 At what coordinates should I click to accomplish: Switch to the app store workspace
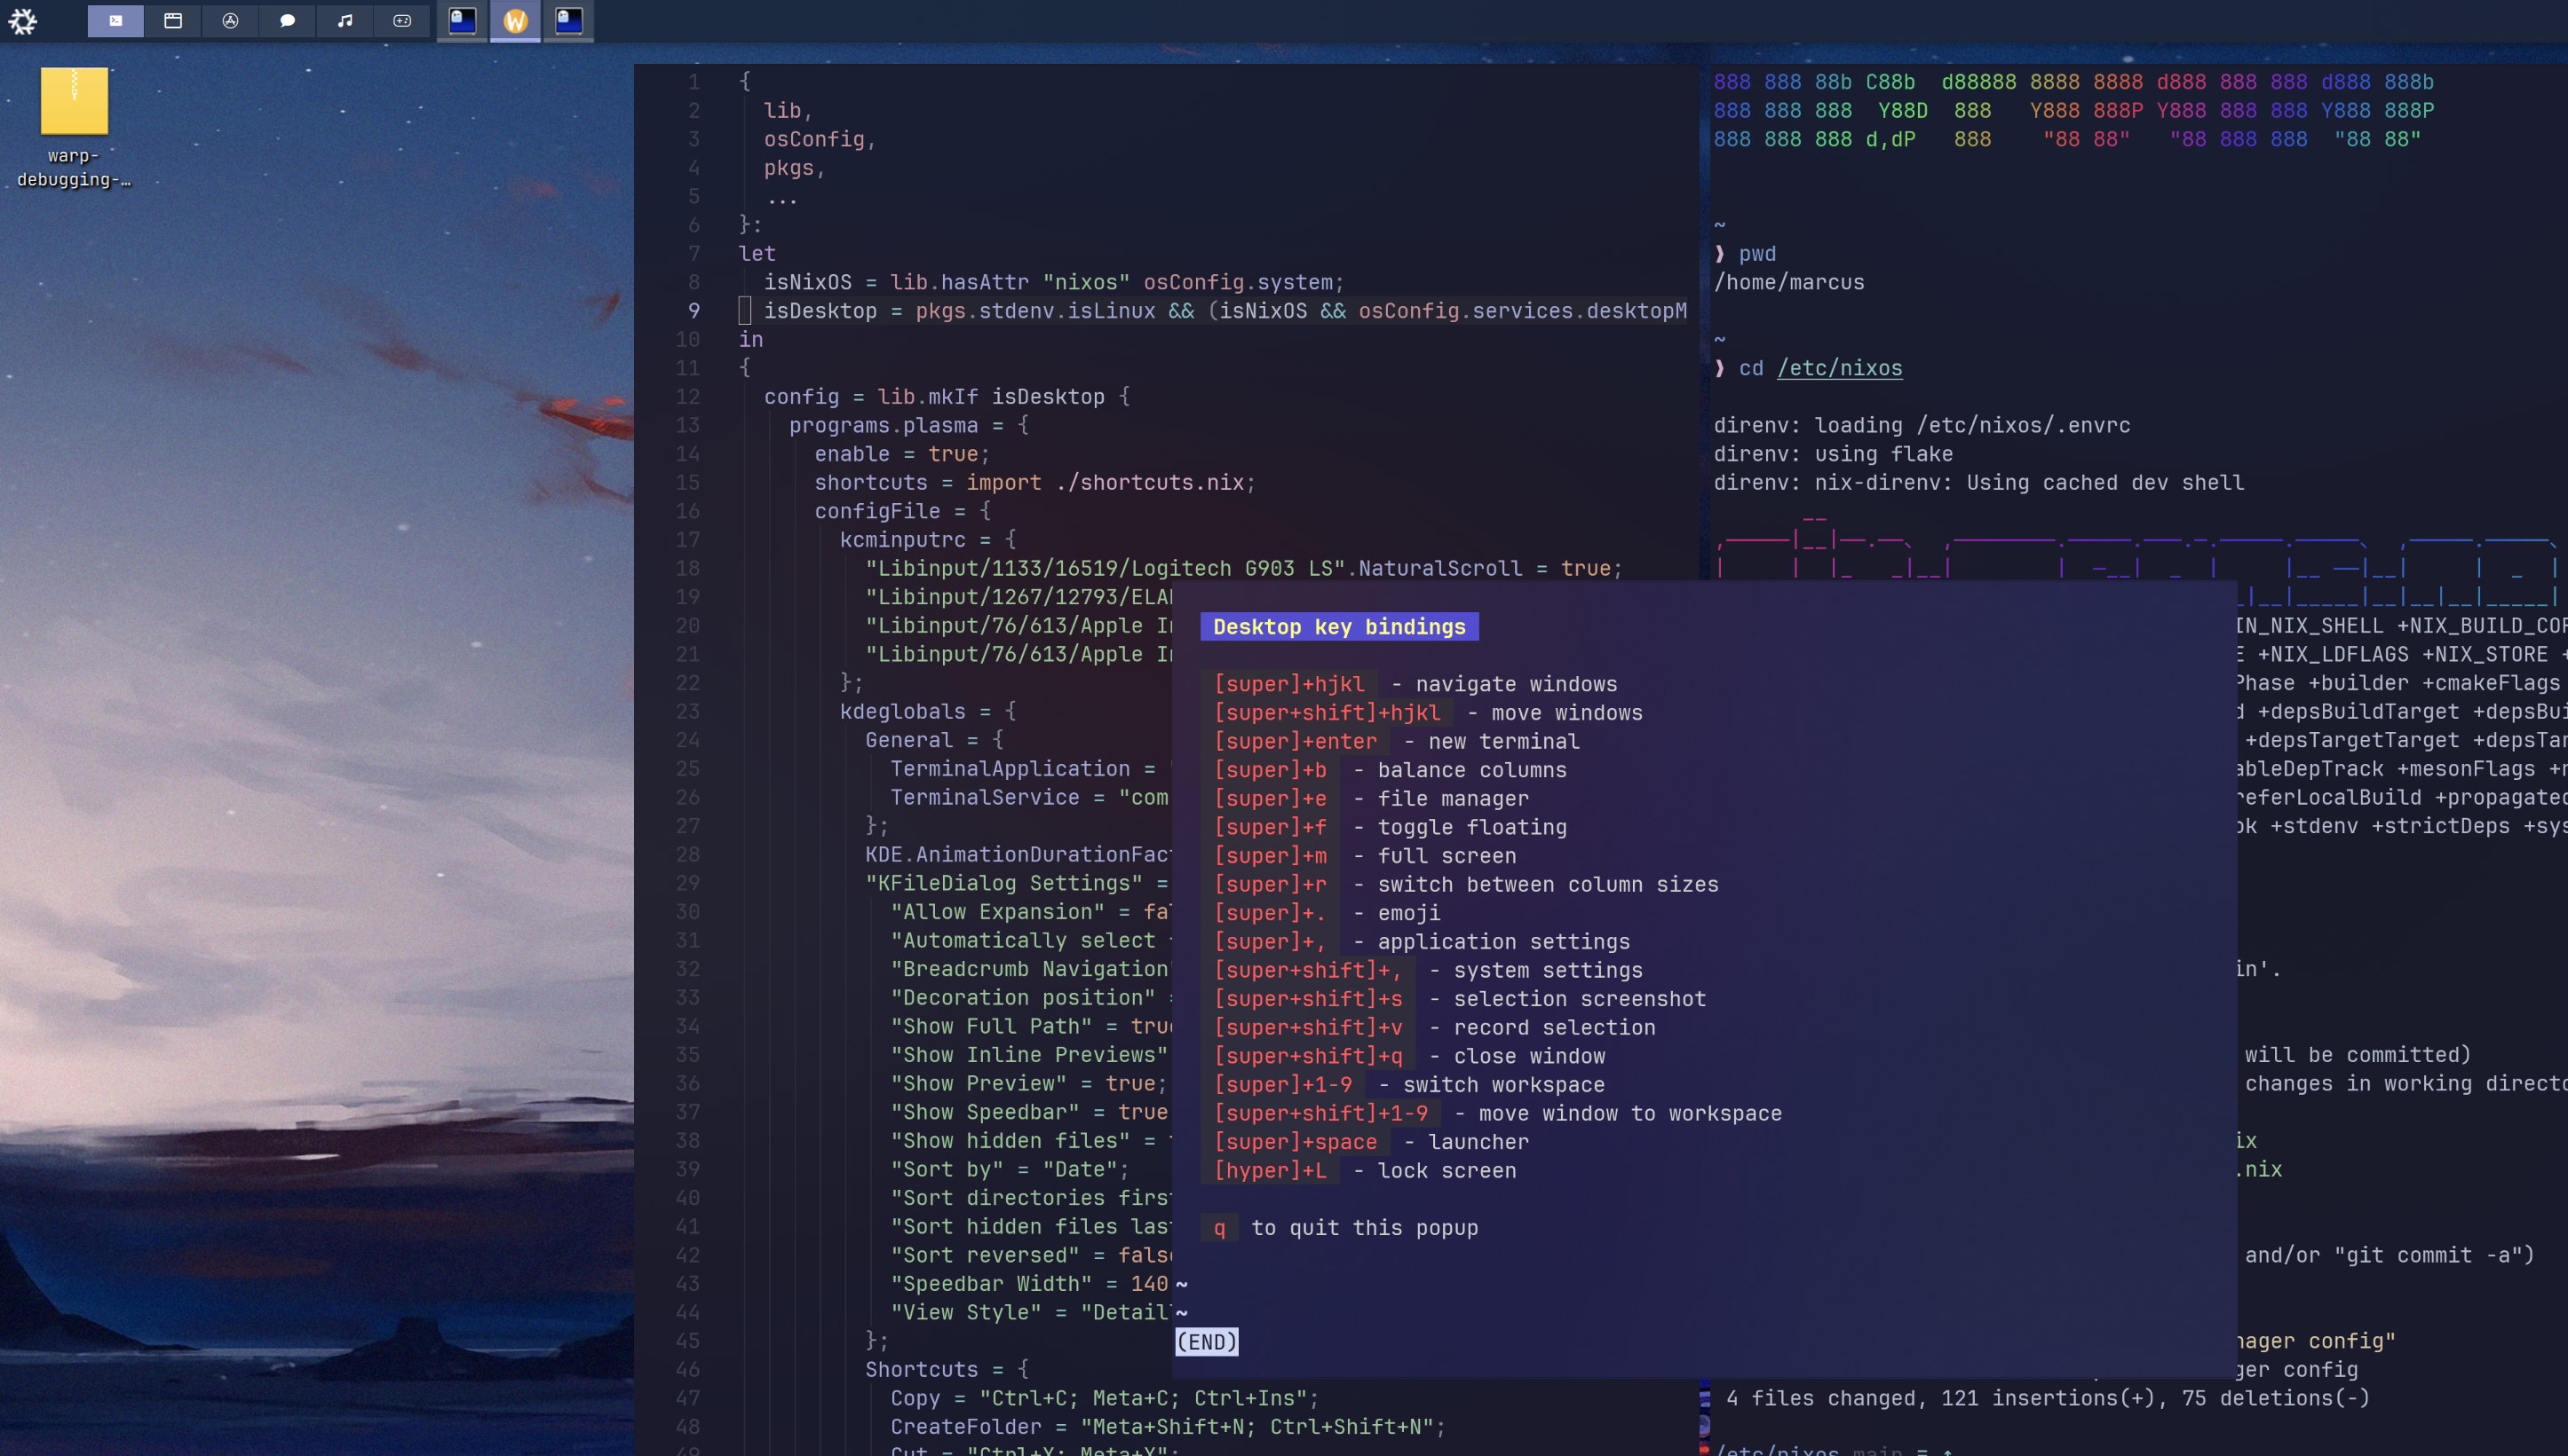pyautogui.click(x=230, y=21)
